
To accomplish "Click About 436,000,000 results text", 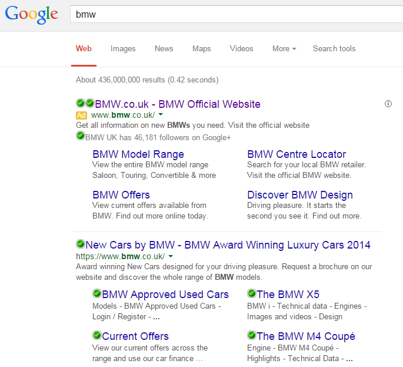I will (147, 80).
